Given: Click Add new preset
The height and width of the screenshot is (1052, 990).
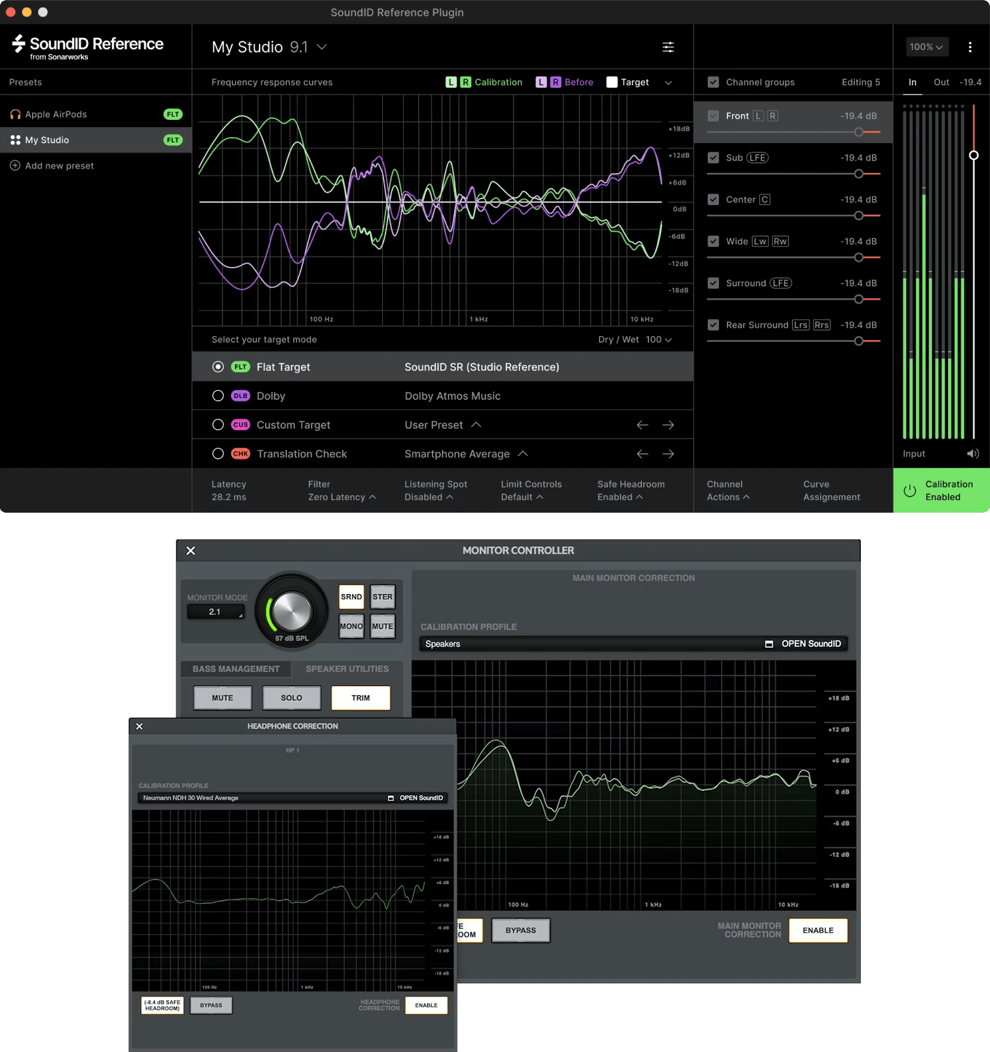Looking at the screenshot, I should (x=52, y=166).
